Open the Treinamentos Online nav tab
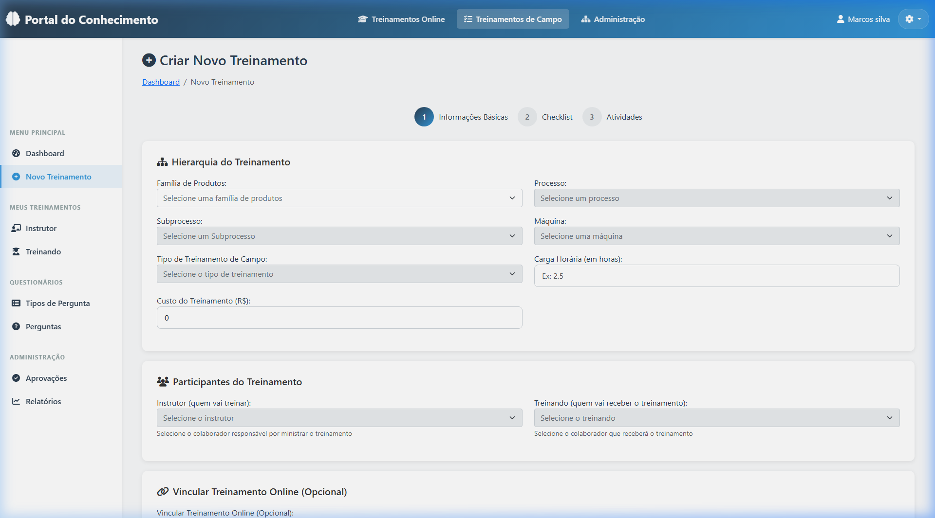 coord(401,19)
